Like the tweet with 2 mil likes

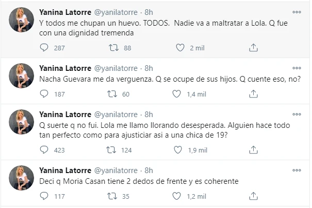point(180,48)
